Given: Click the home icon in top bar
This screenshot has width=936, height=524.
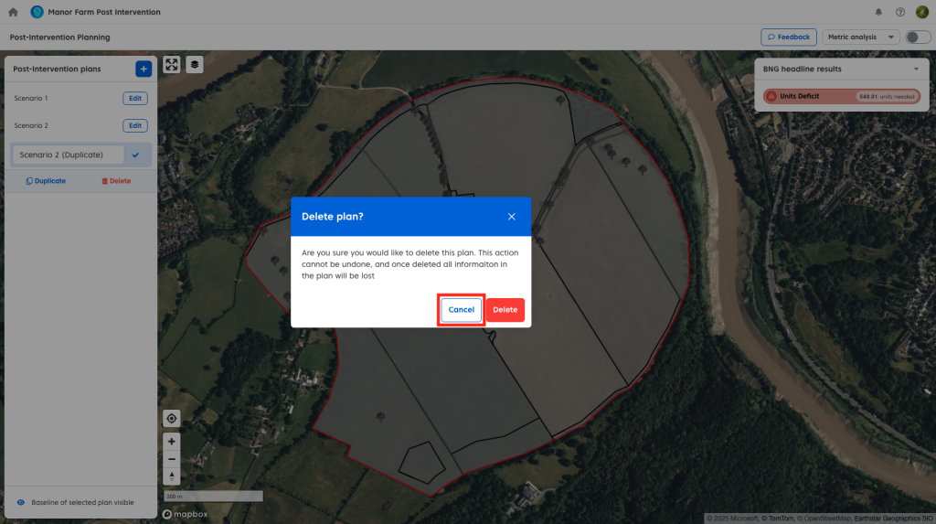Looking at the screenshot, I should 13,12.
